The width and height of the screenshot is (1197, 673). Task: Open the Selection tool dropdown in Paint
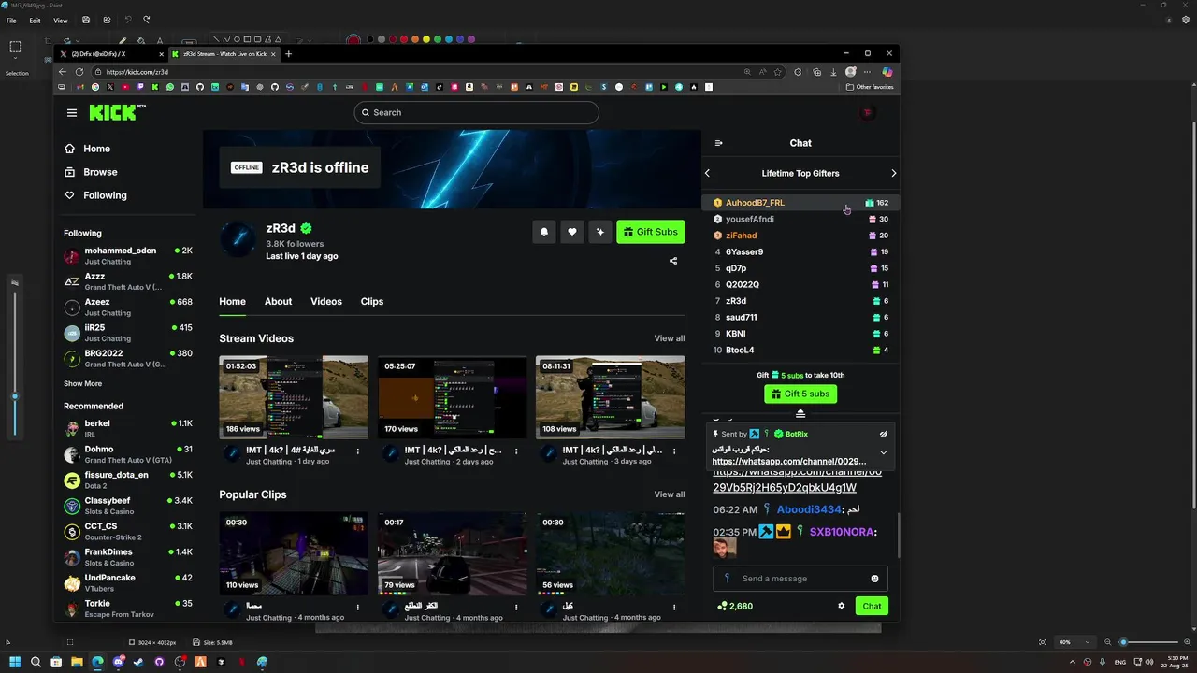tap(16, 60)
